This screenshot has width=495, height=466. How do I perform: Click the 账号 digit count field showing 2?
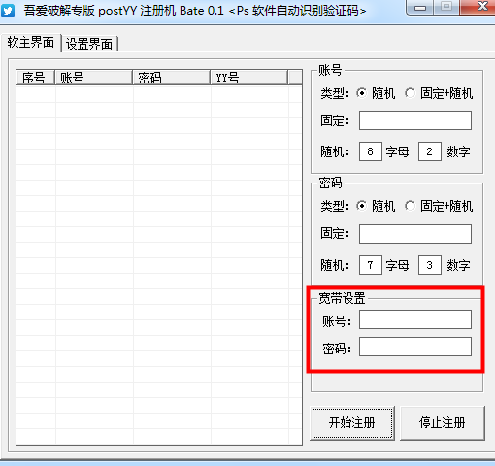point(429,151)
